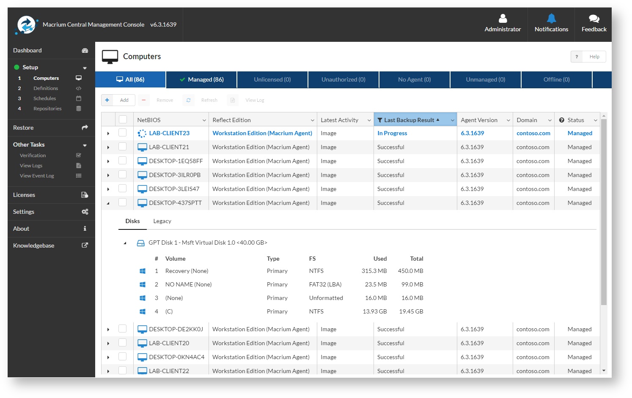This screenshot has height=398, width=632.
Task: Open the LAB-CLIENT23 computer link
Action: [x=169, y=133]
